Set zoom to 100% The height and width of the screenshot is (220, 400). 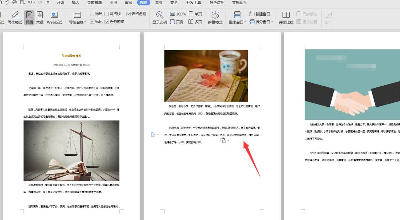coord(178,14)
